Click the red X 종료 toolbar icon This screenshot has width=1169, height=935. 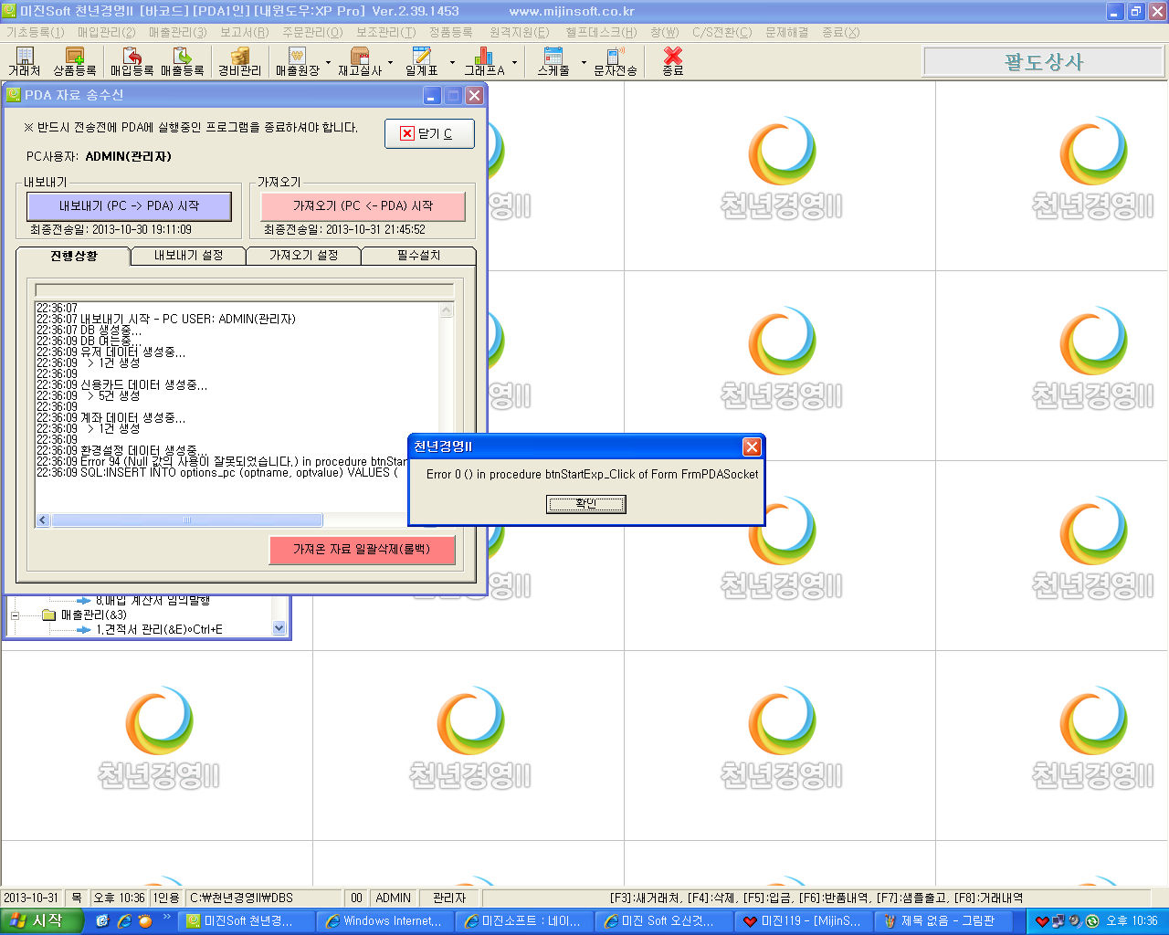click(x=673, y=62)
